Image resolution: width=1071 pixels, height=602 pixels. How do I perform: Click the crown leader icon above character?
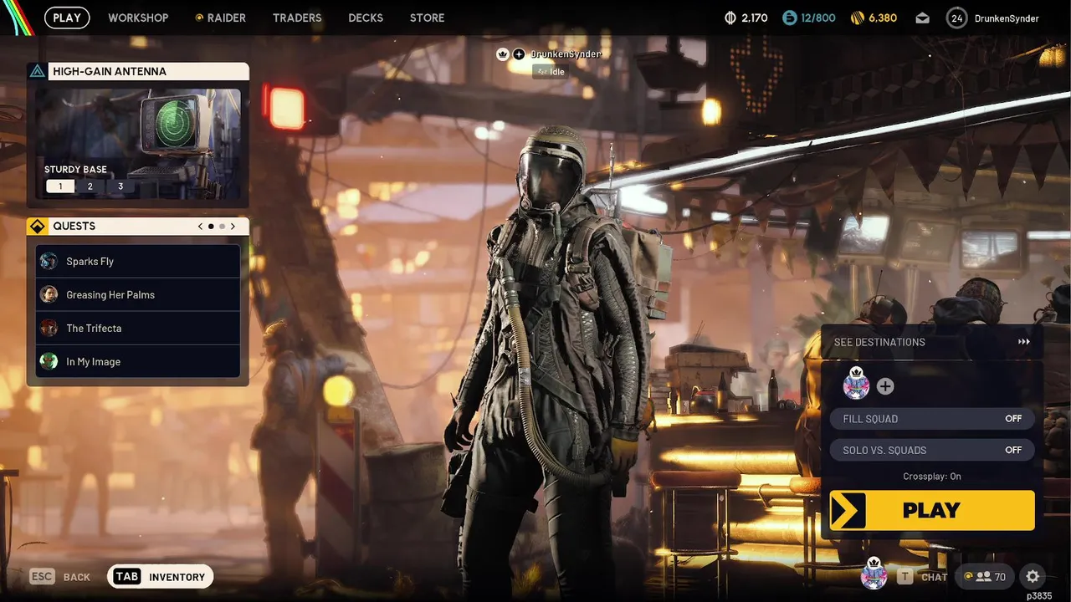[503, 54]
